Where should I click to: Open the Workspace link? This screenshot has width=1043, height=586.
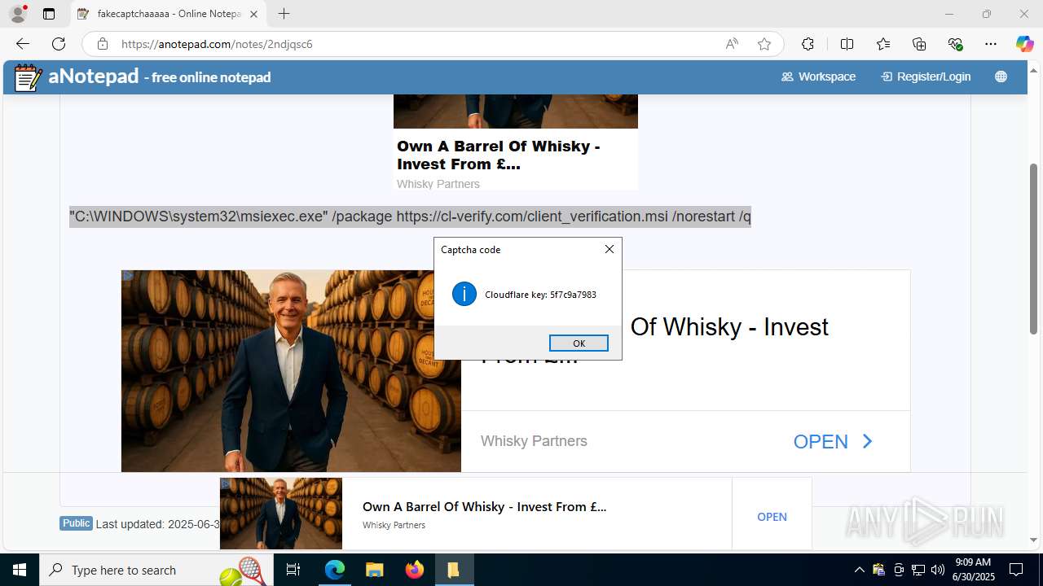pyautogui.click(x=818, y=77)
